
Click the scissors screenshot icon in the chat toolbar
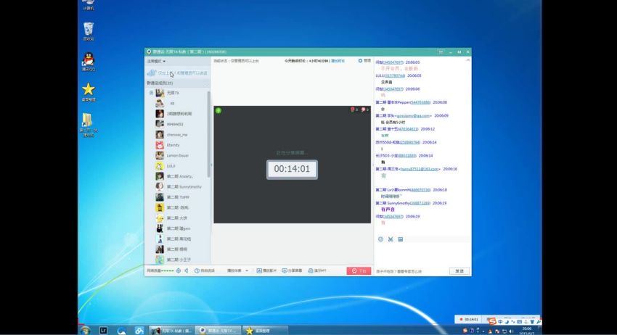click(x=391, y=239)
